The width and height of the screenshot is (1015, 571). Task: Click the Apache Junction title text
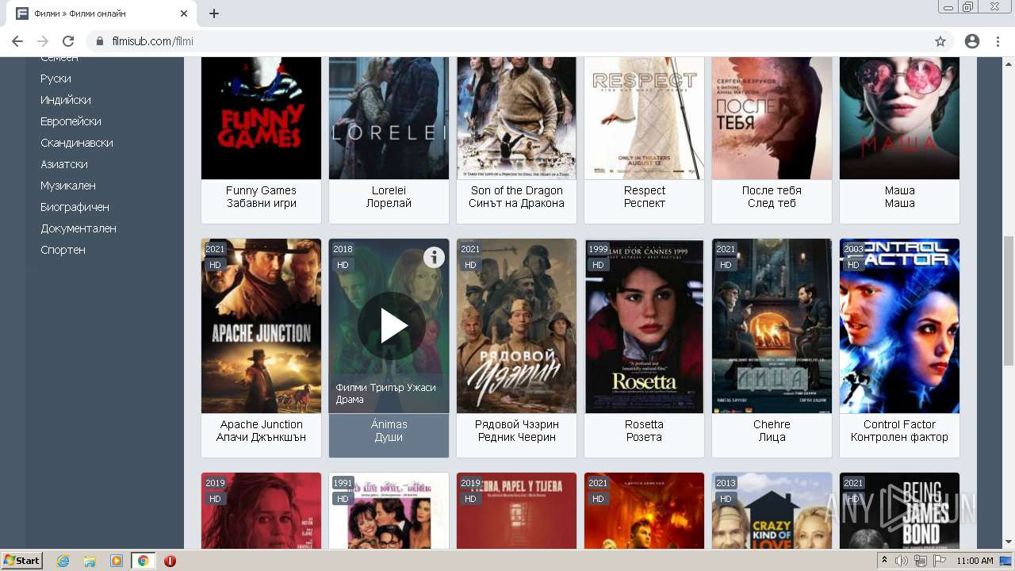click(x=261, y=431)
